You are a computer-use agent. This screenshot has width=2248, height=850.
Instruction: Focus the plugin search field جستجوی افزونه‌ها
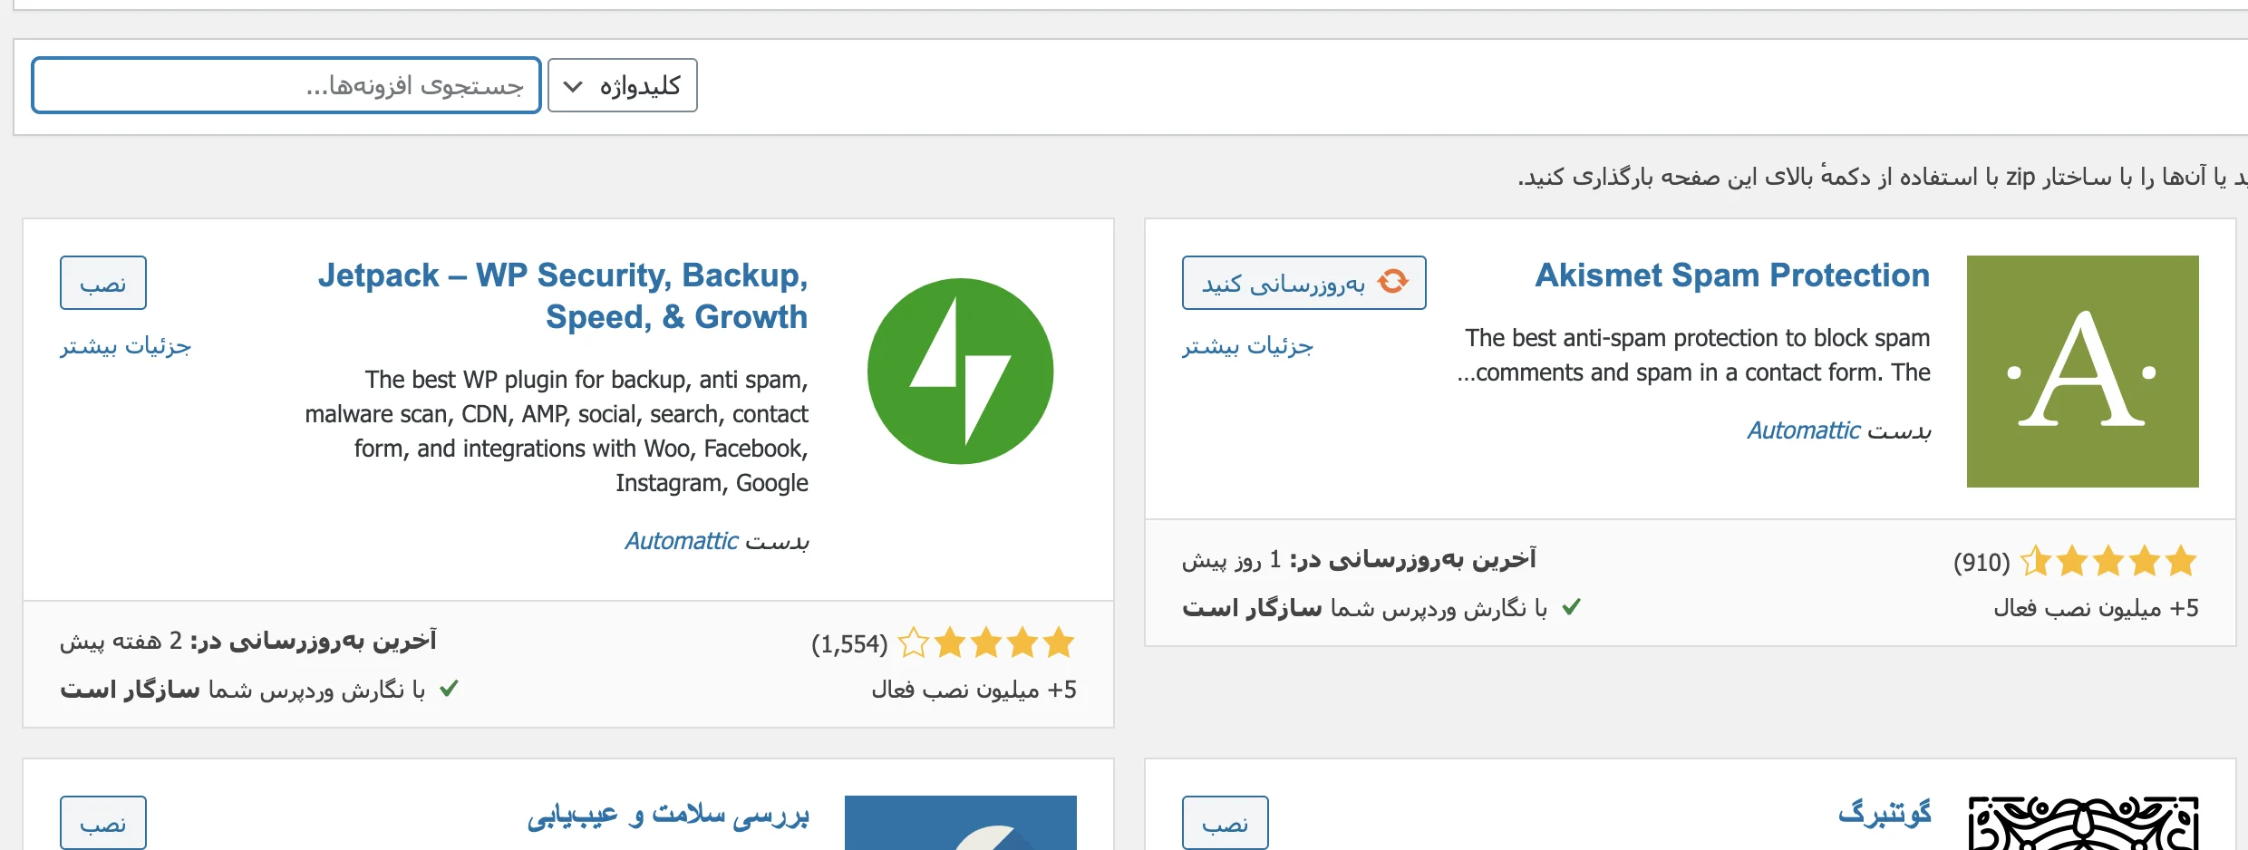coord(286,85)
